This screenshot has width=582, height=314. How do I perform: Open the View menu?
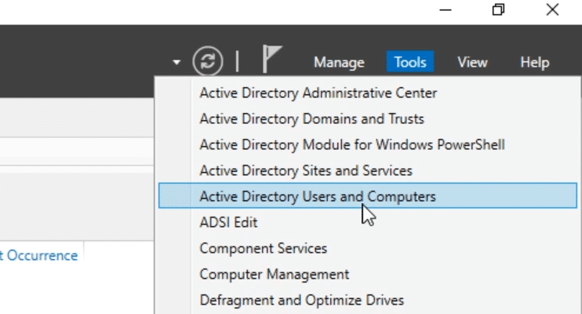click(472, 62)
